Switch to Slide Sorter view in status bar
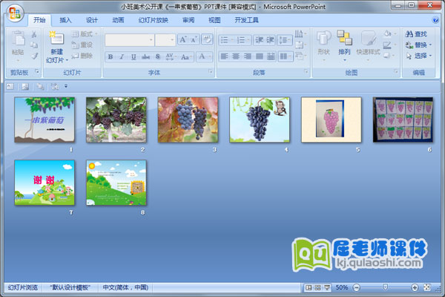The image size is (445, 297). point(317,287)
